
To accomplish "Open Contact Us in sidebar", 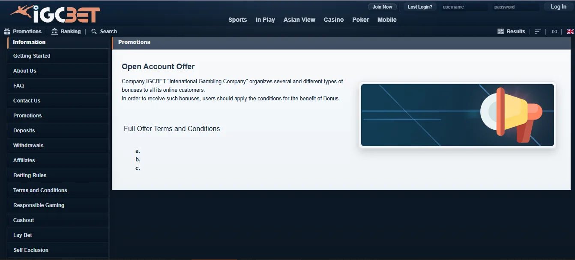I will click(x=58, y=101).
